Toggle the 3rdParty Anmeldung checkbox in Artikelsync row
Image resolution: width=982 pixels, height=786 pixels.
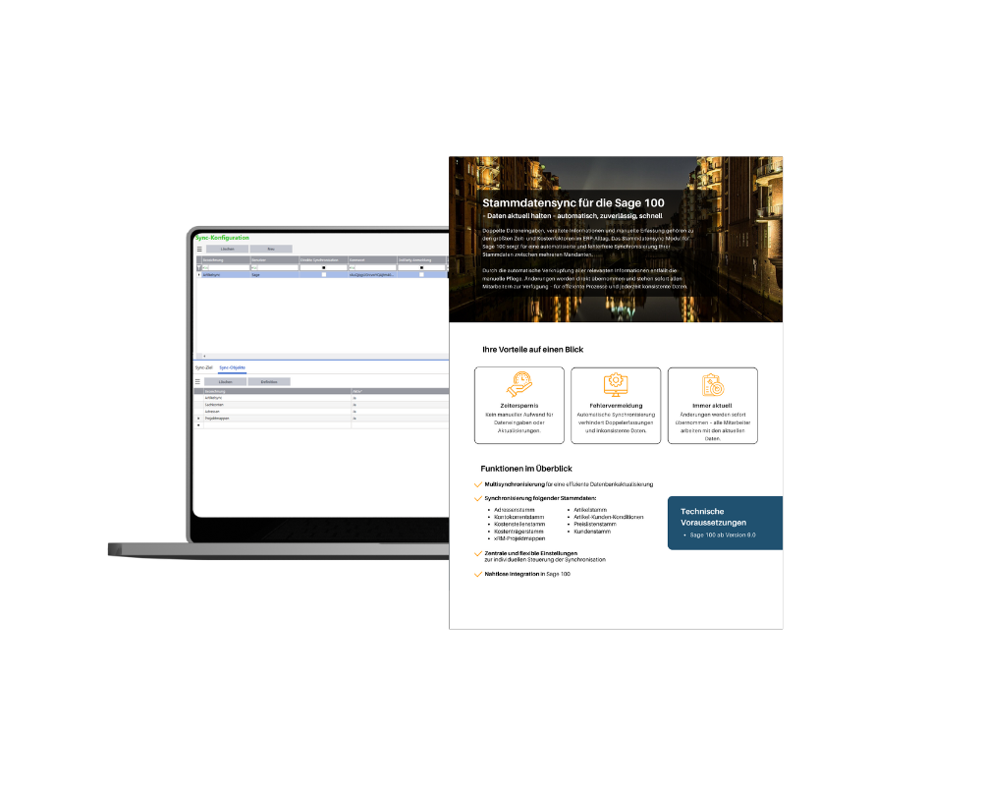click(421, 275)
